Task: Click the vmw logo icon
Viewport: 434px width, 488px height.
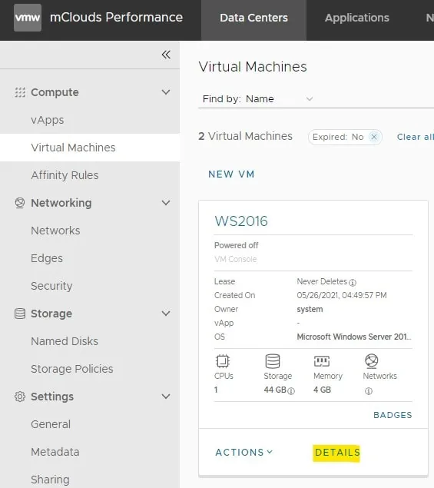Action: (x=28, y=18)
